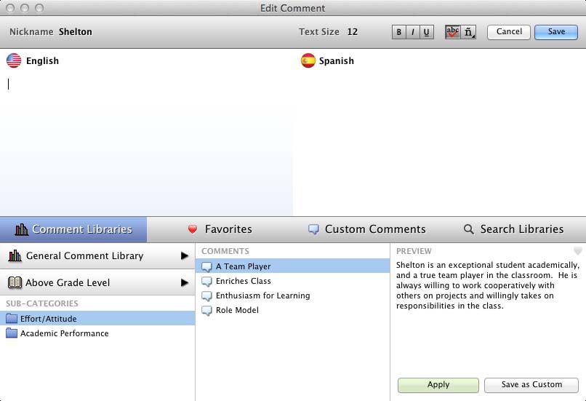Toggle the abc spell check icon

(452, 32)
